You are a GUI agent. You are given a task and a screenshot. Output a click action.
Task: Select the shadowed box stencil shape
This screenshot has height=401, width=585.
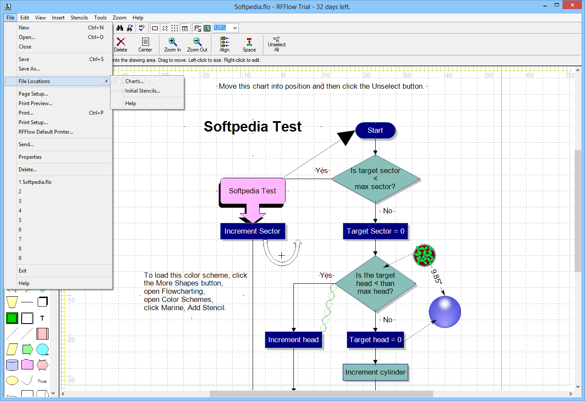pyautogui.click(x=42, y=302)
